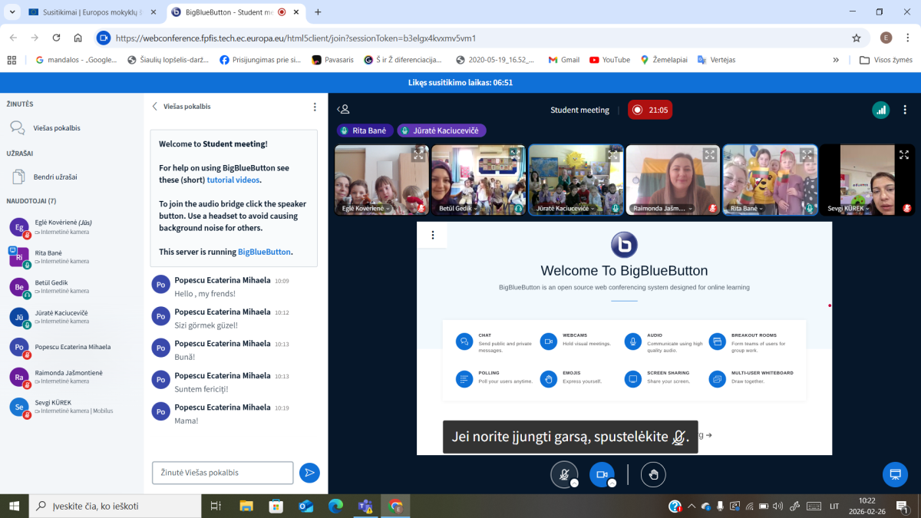Open the connection status signal icon
This screenshot has width=921, height=518.
880,110
